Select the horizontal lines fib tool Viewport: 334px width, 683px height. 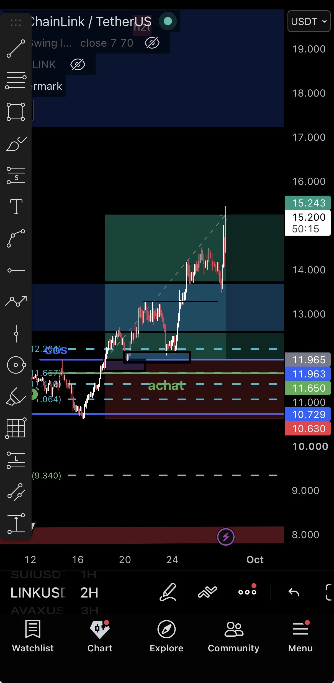16,80
